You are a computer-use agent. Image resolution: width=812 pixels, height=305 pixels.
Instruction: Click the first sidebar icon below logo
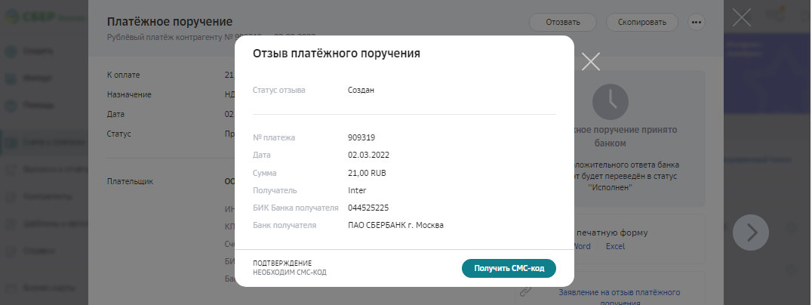pyautogui.click(x=12, y=52)
